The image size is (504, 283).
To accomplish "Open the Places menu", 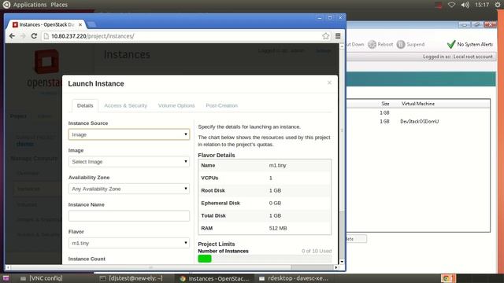I will (x=59, y=5).
